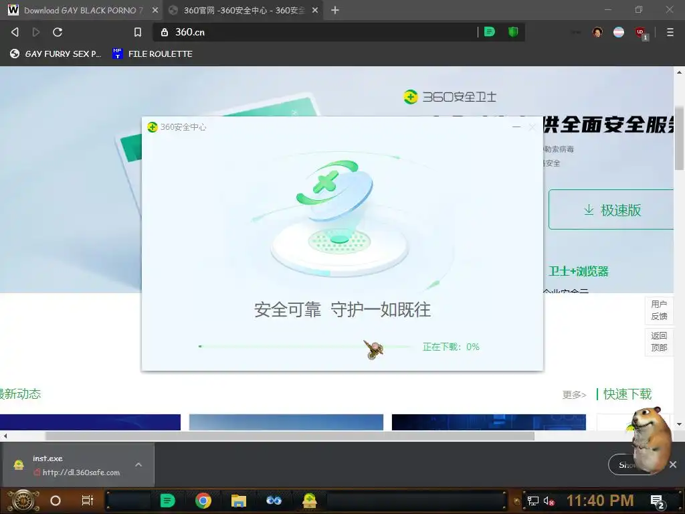Screen dimensions: 685x514
Task: Click the horizontal scrollbar thumb
Action: (x=290, y=436)
